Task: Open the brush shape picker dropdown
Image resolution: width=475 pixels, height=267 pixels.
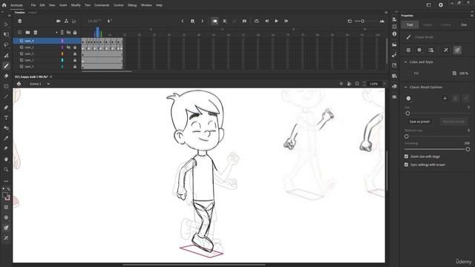Action: pos(408,99)
